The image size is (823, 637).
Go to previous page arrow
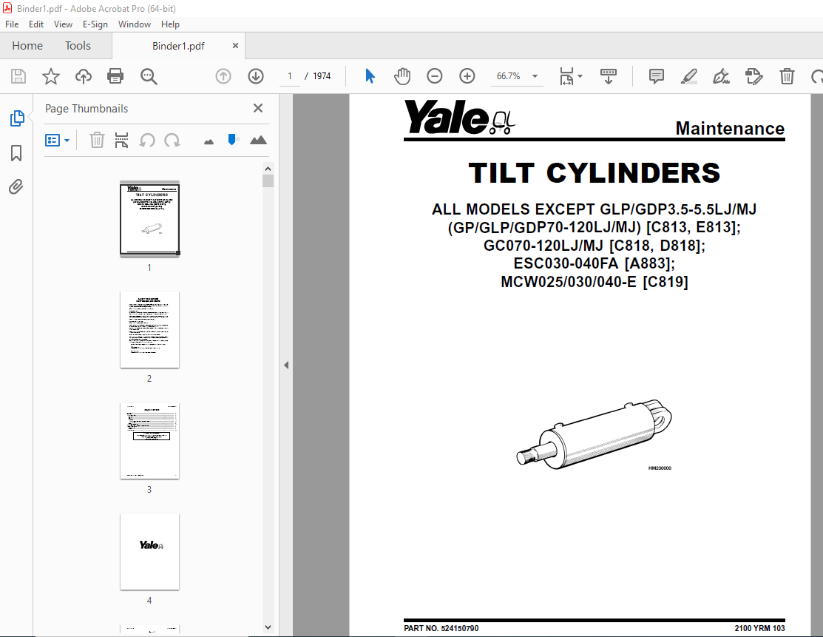[x=223, y=76]
